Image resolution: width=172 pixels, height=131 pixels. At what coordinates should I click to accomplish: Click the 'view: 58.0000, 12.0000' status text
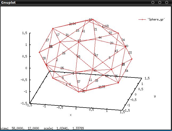coord(20,128)
